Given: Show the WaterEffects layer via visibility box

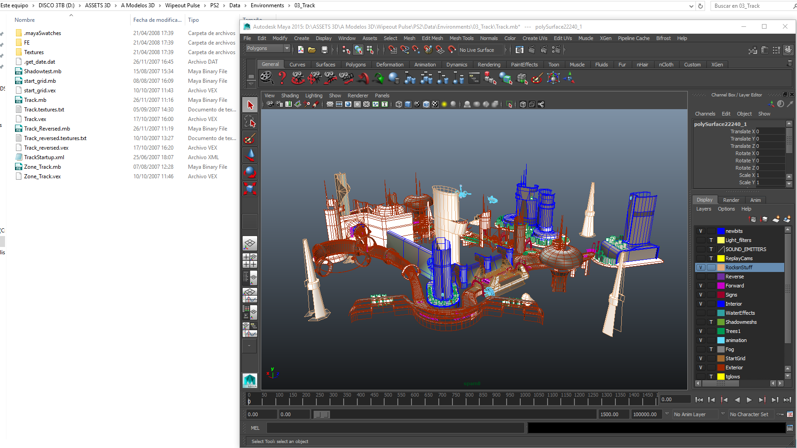Looking at the screenshot, I should (701, 313).
